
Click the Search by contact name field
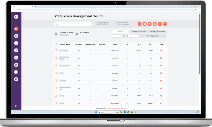73,24
